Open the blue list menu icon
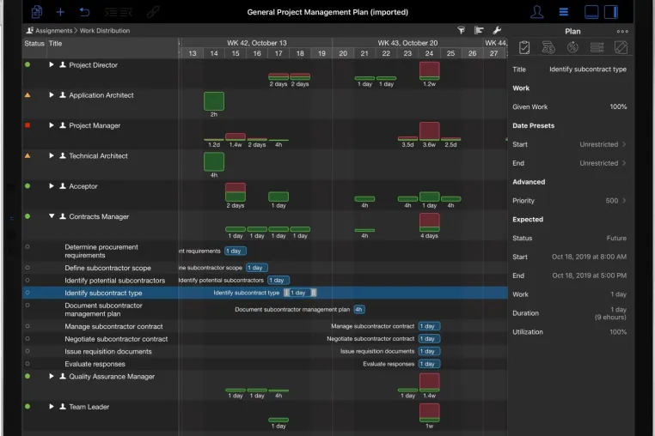 [x=564, y=12]
